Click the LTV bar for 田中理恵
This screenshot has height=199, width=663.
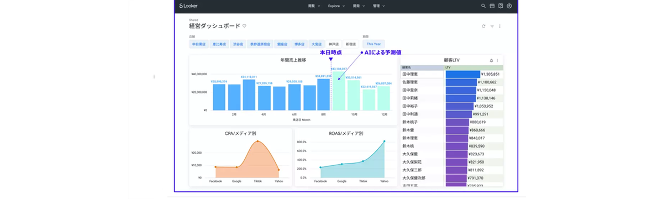pyautogui.click(x=463, y=74)
